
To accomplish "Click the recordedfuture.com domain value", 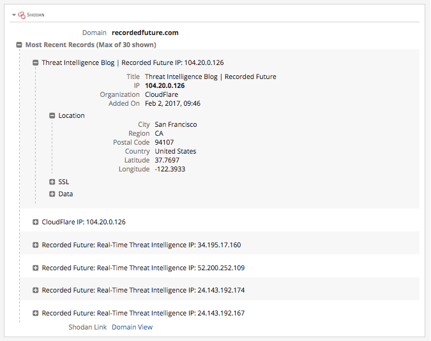I will (145, 33).
